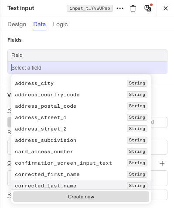Choose corrected_first_name field
Viewport: 174px width, 208px height.
(x=81, y=174)
